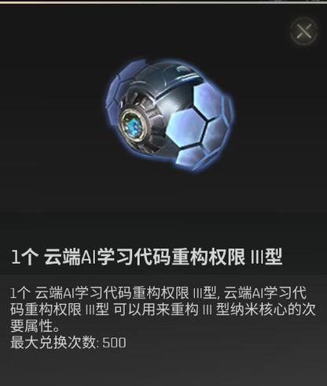
Task: Select the first line of the item description
Action: (x=158, y=293)
